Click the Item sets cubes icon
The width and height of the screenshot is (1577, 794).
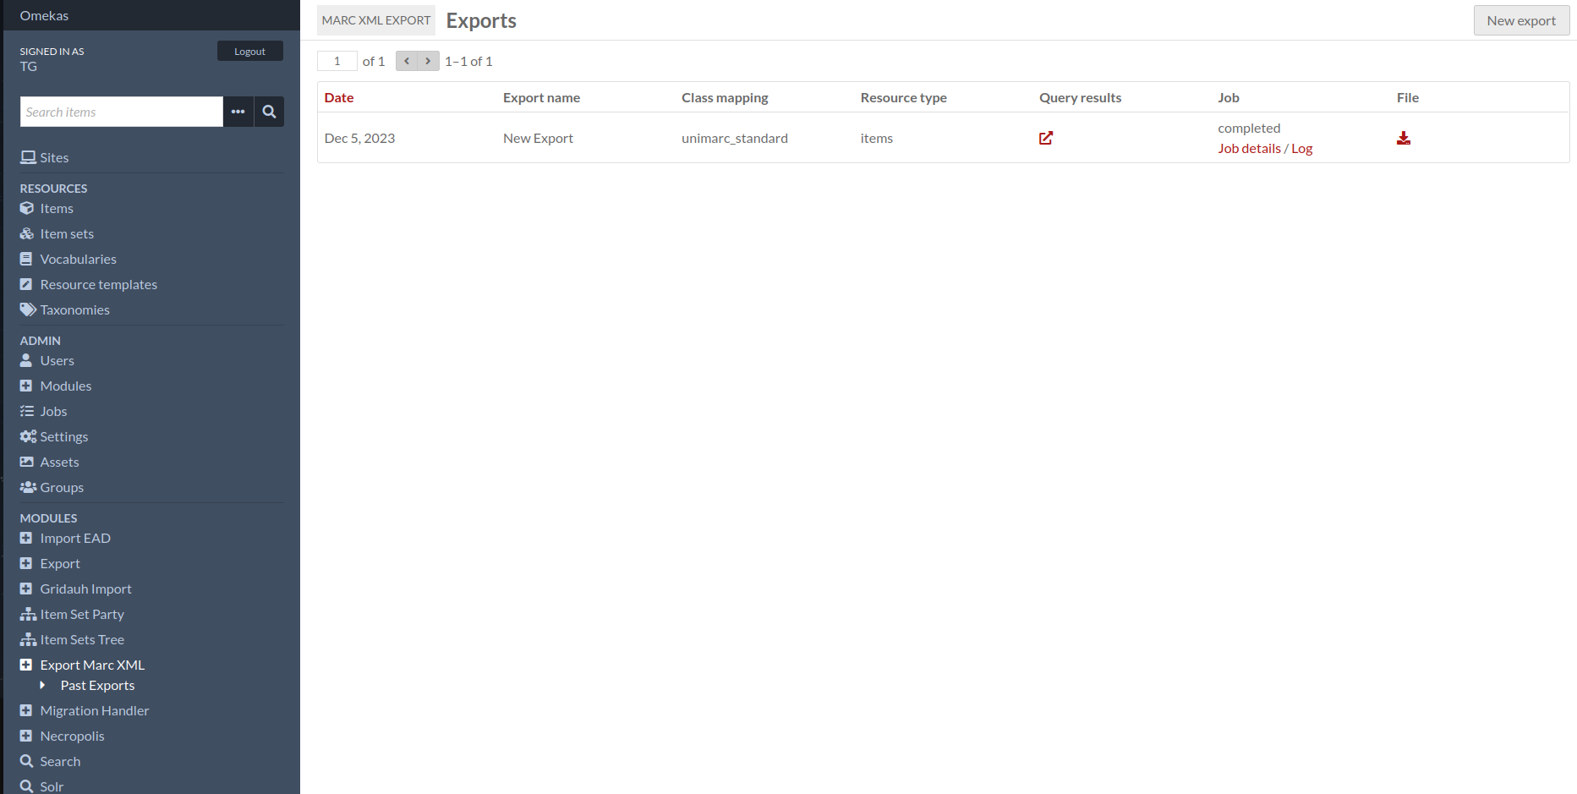[x=27, y=233]
